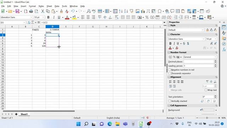Click the Save document icon

coord(17,11)
